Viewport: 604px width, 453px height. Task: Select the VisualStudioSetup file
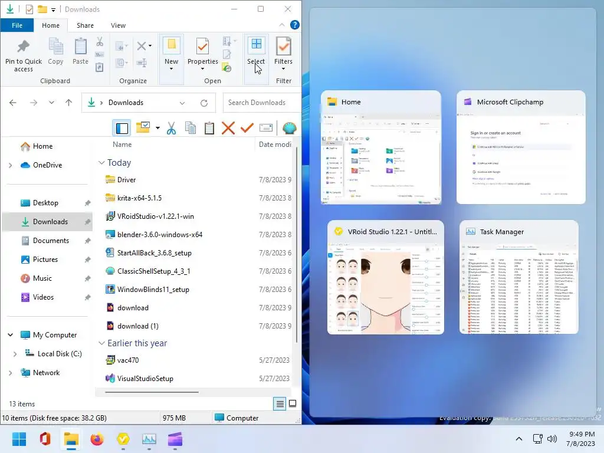[x=145, y=379]
